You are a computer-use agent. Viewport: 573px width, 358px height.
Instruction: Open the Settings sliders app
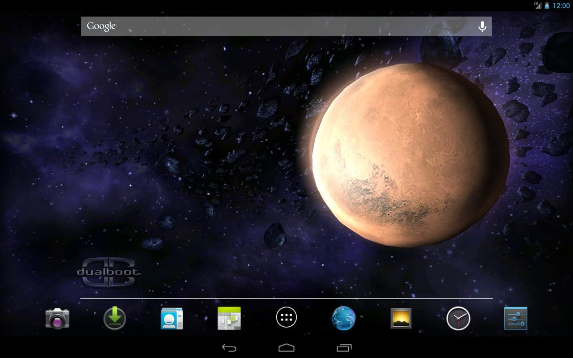[516, 319]
